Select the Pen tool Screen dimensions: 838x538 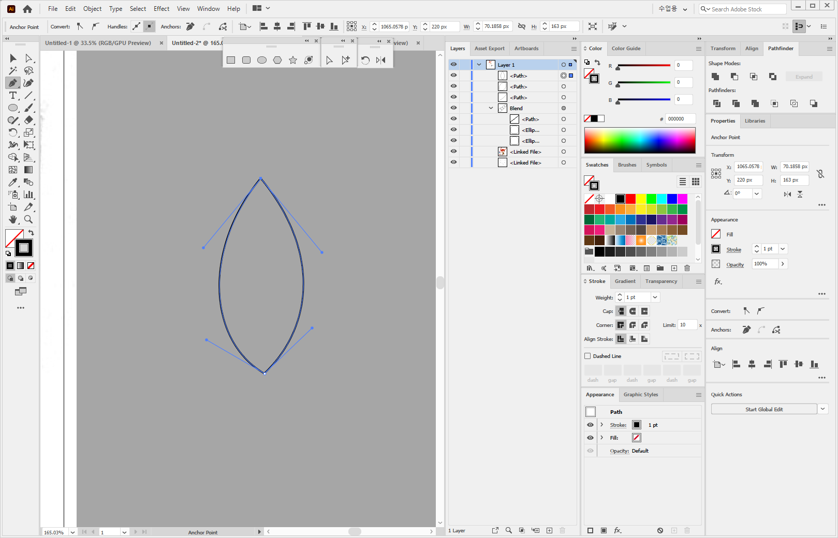pyautogui.click(x=13, y=83)
